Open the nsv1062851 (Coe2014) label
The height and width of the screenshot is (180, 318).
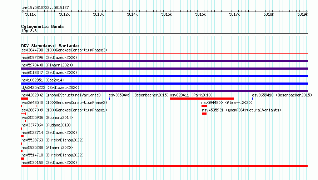pos(43,80)
